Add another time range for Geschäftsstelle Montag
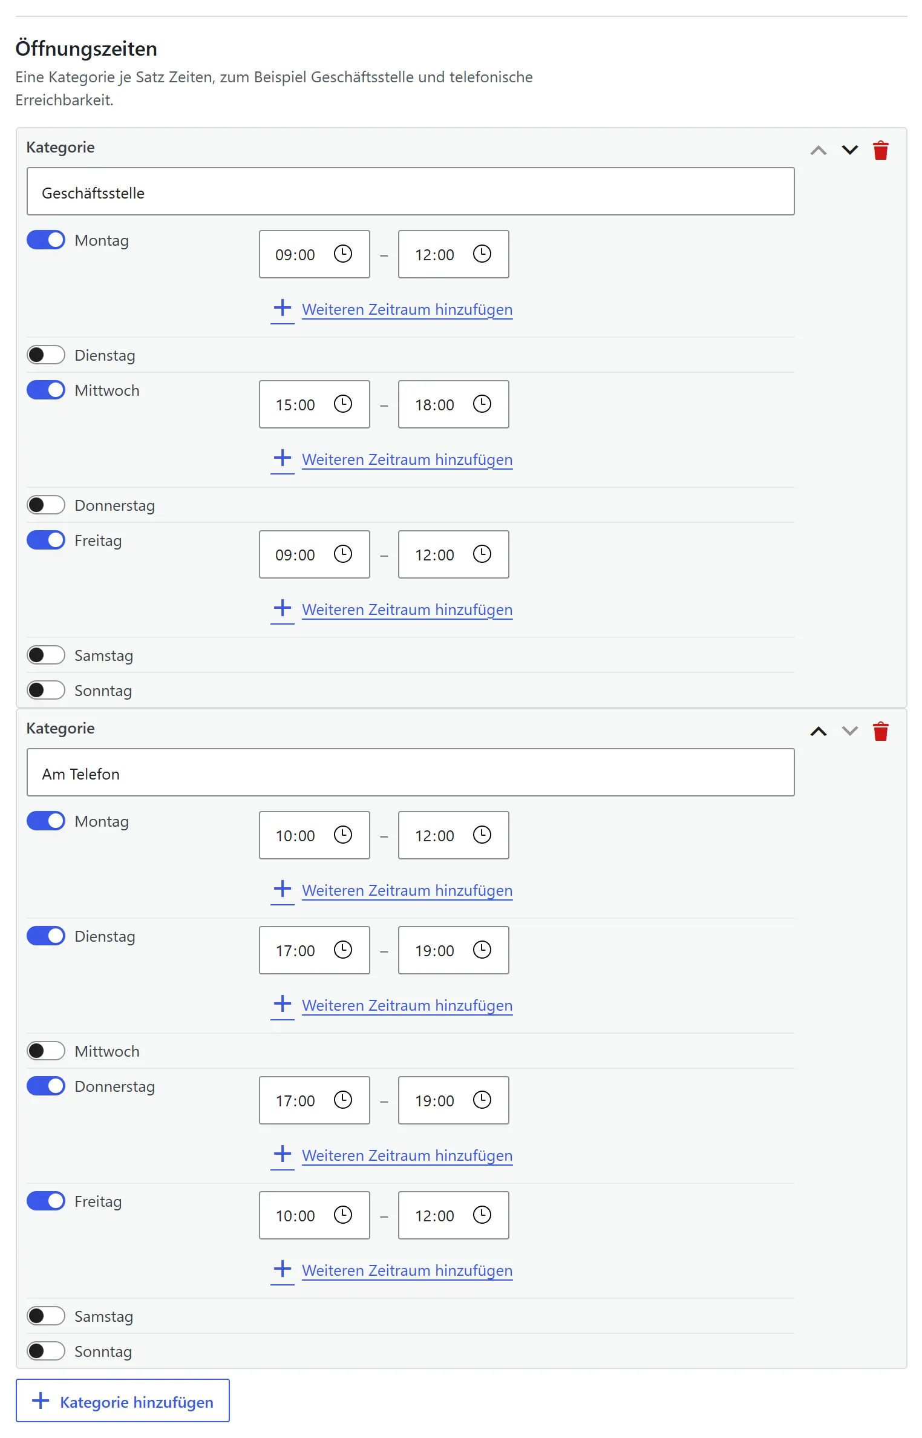Viewport: 922px width, 1438px height. pos(392,309)
